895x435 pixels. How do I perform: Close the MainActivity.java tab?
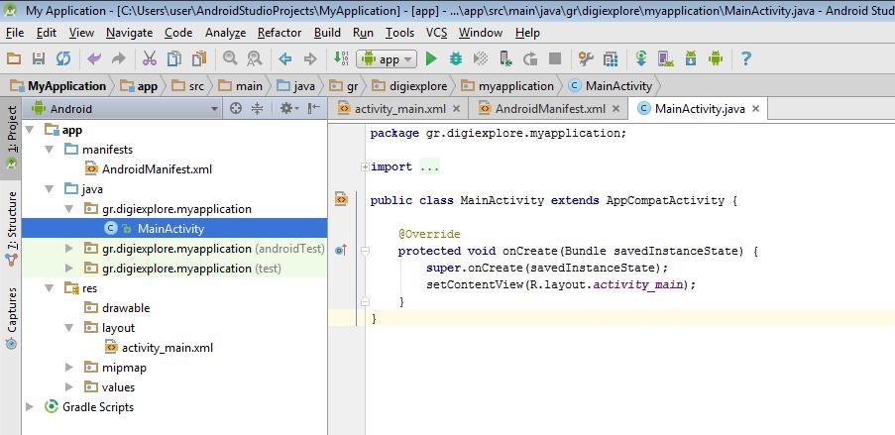point(755,108)
